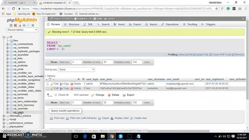Click the Edit pencil icon for admin row
This screenshot has height=140, width=249.
(52, 84)
